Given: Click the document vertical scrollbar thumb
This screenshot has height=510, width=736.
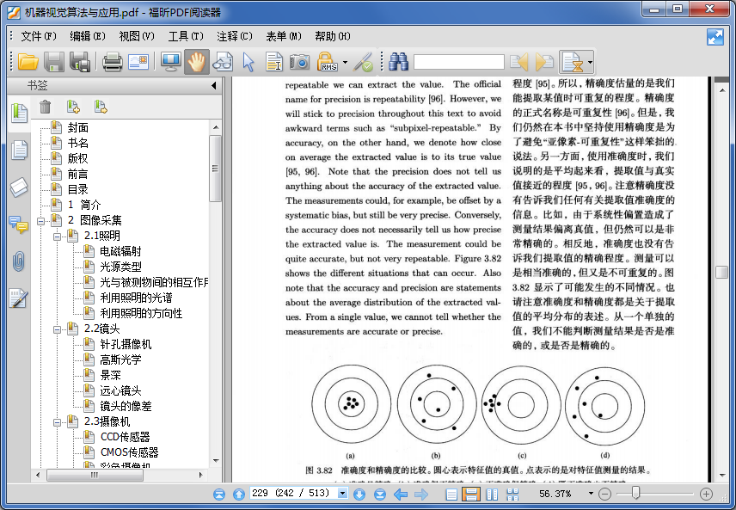Looking at the screenshot, I should coord(721,273).
